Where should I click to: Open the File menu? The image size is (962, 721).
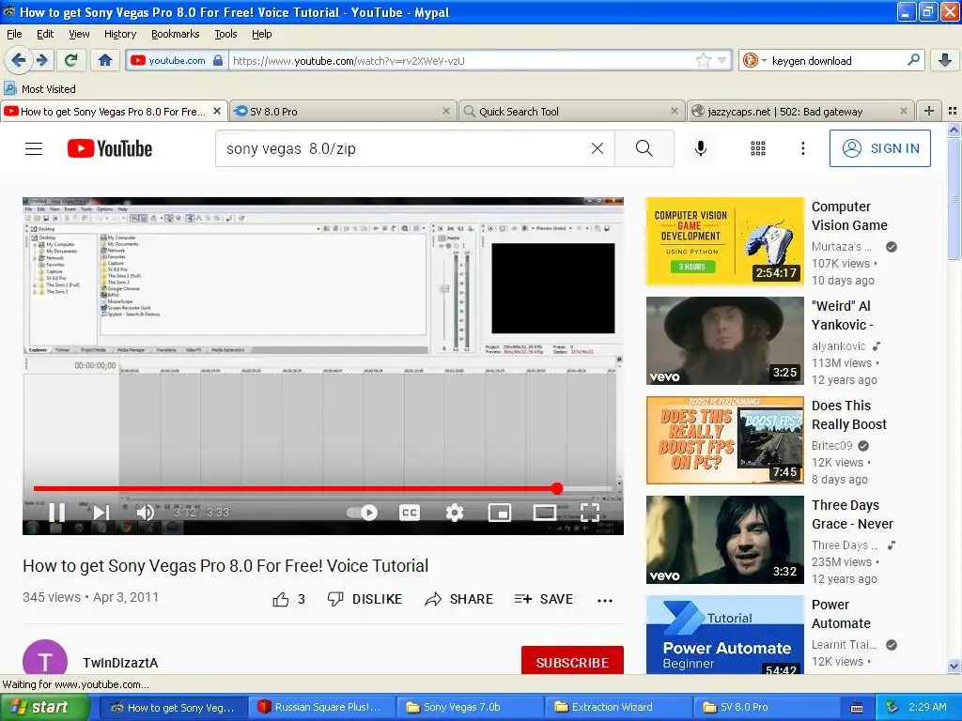pos(14,34)
